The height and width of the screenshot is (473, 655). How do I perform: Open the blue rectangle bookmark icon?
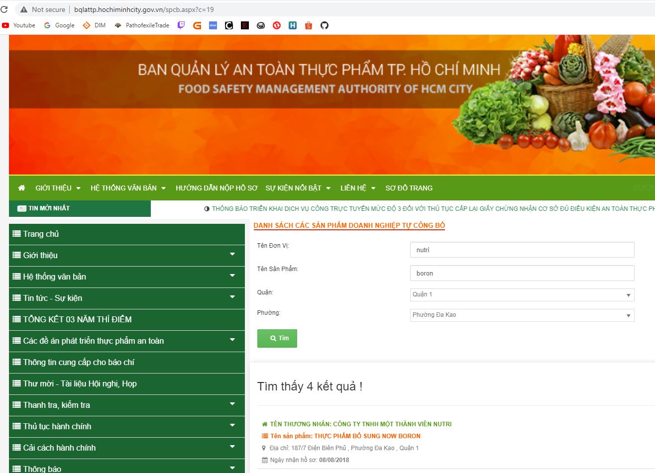[213, 25]
